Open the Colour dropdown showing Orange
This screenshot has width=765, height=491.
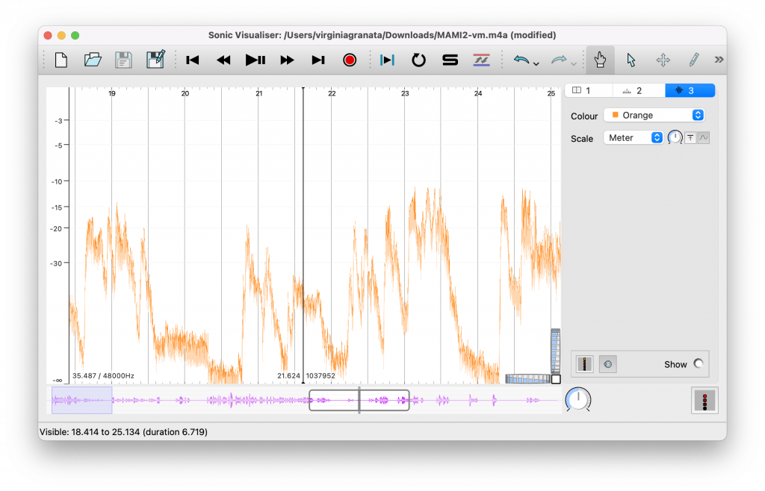654,115
